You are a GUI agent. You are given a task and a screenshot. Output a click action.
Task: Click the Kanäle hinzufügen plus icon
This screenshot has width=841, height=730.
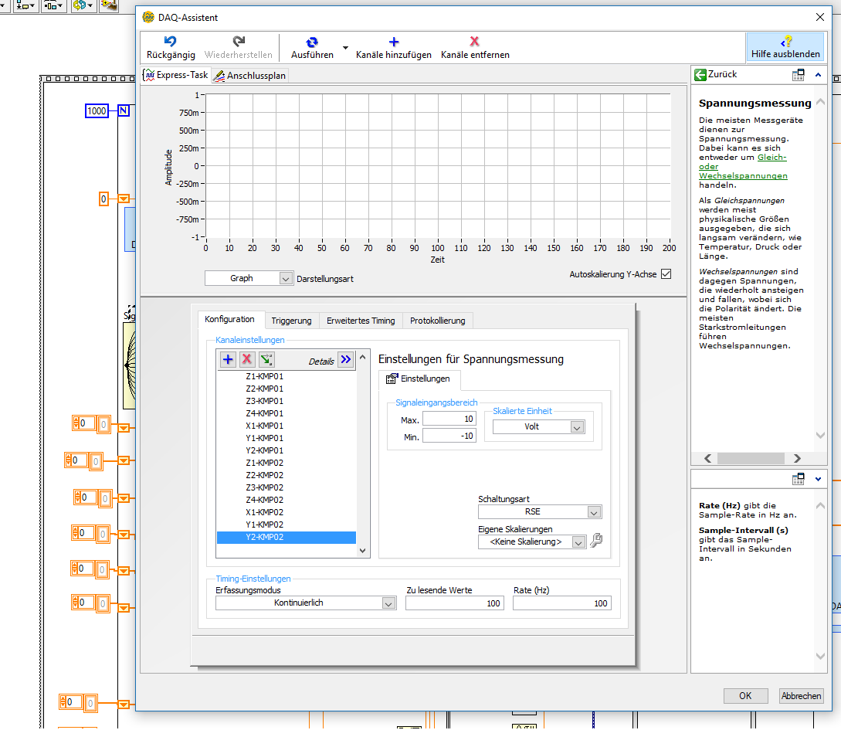coord(393,42)
